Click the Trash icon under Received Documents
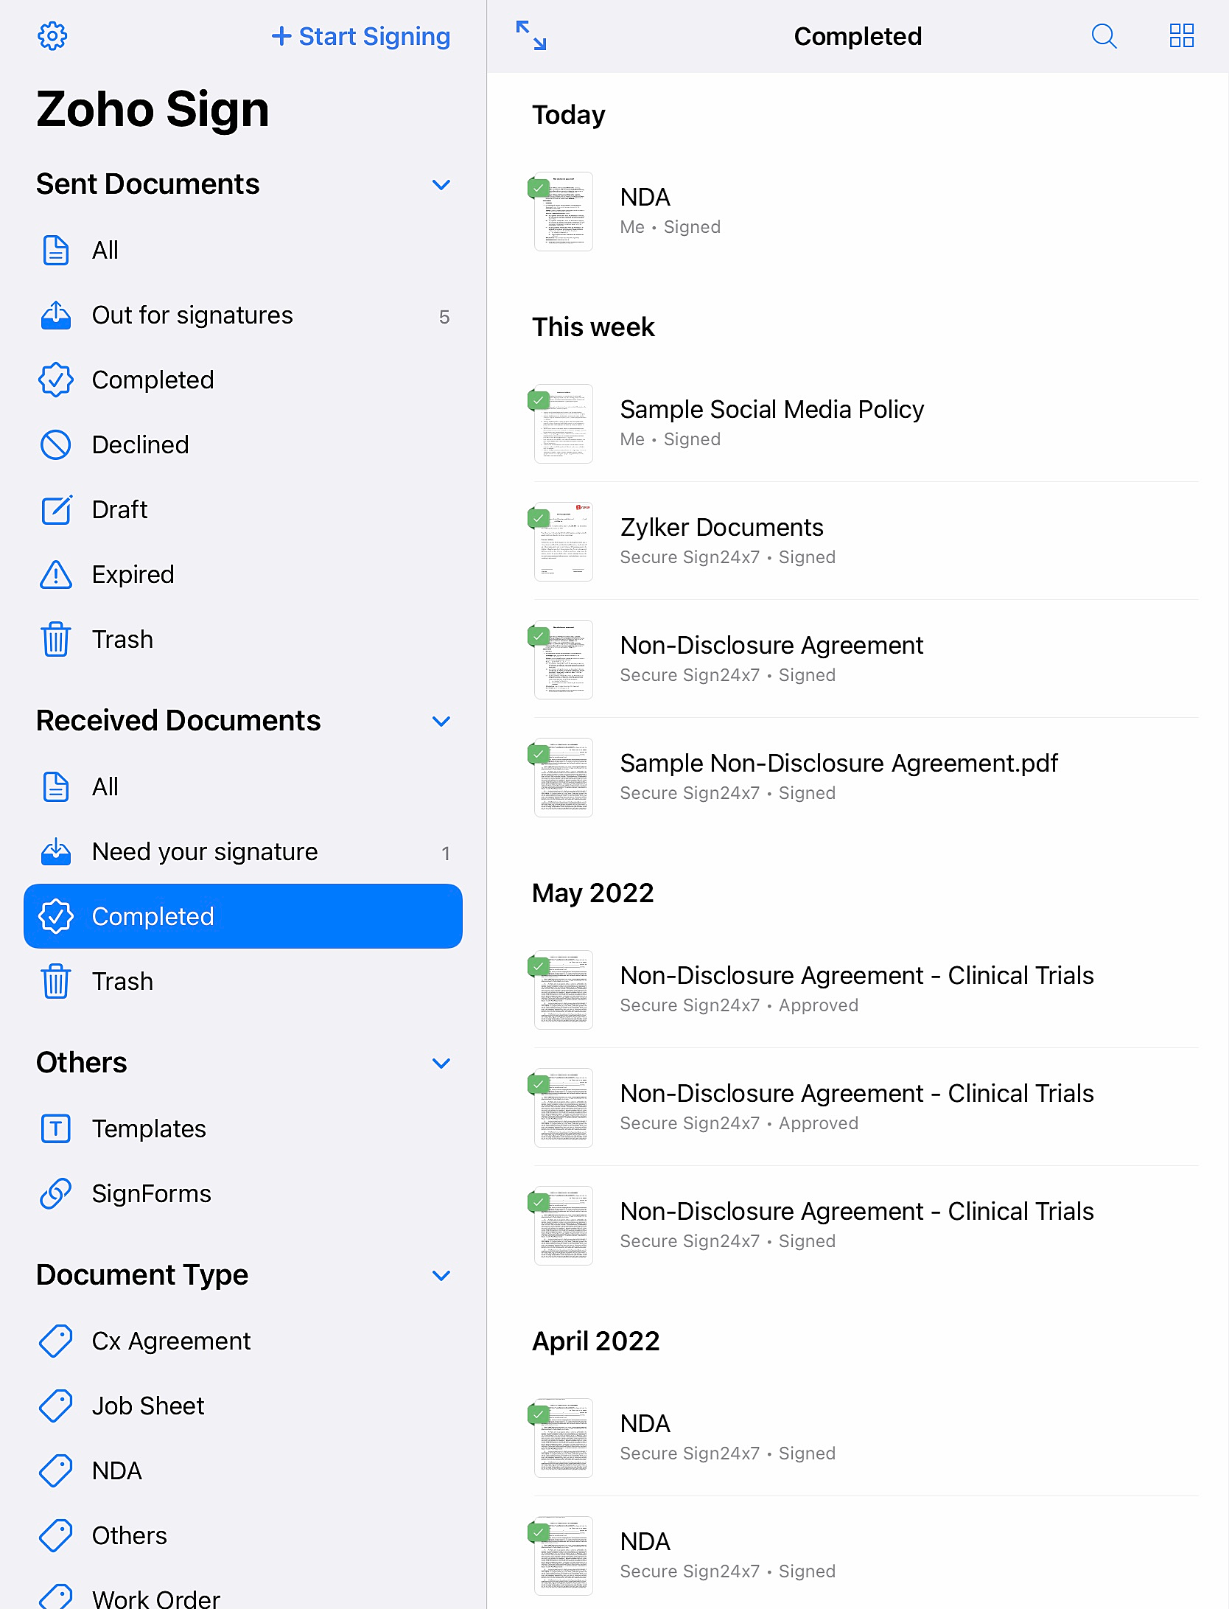This screenshot has height=1609, width=1229. (x=56, y=981)
